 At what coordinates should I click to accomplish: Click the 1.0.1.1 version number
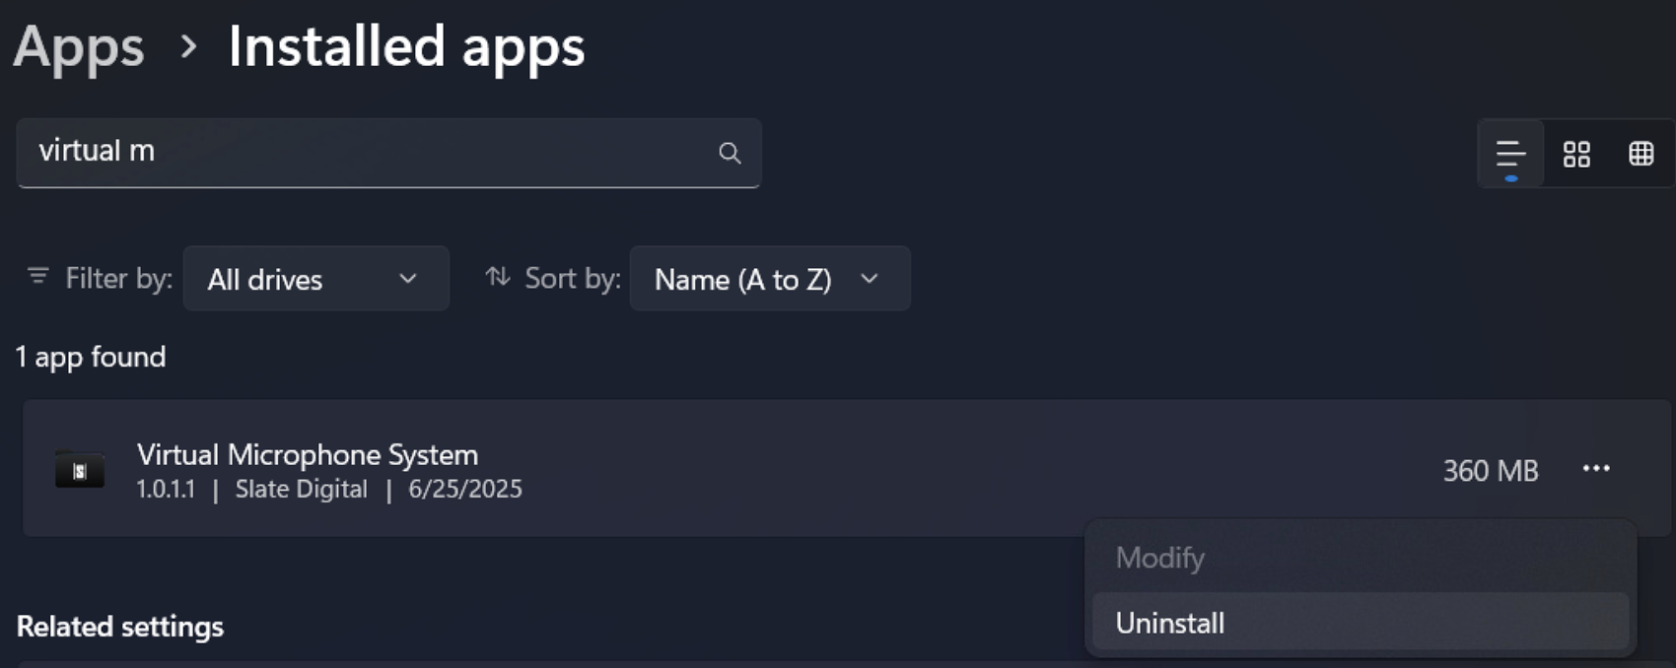166,489
